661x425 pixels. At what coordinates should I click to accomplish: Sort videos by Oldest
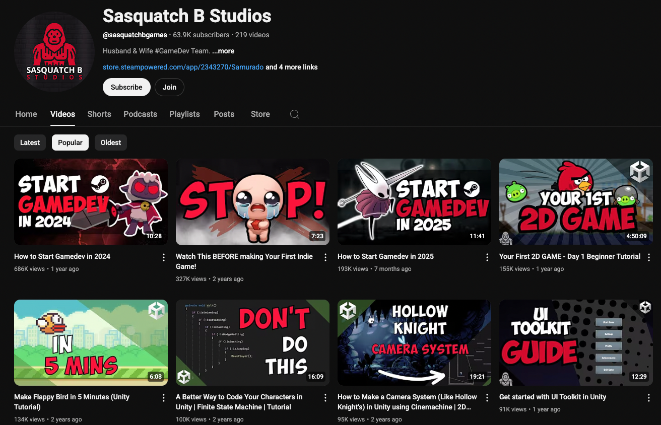(111, 143)
